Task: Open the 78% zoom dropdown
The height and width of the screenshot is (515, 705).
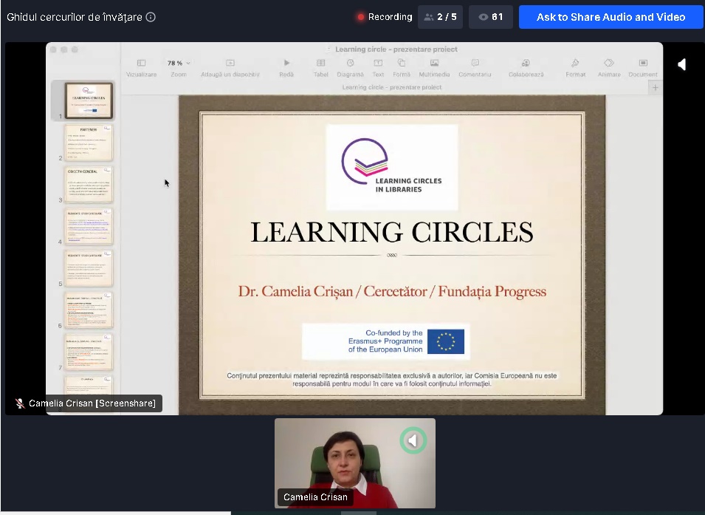Action: [179, 64]
